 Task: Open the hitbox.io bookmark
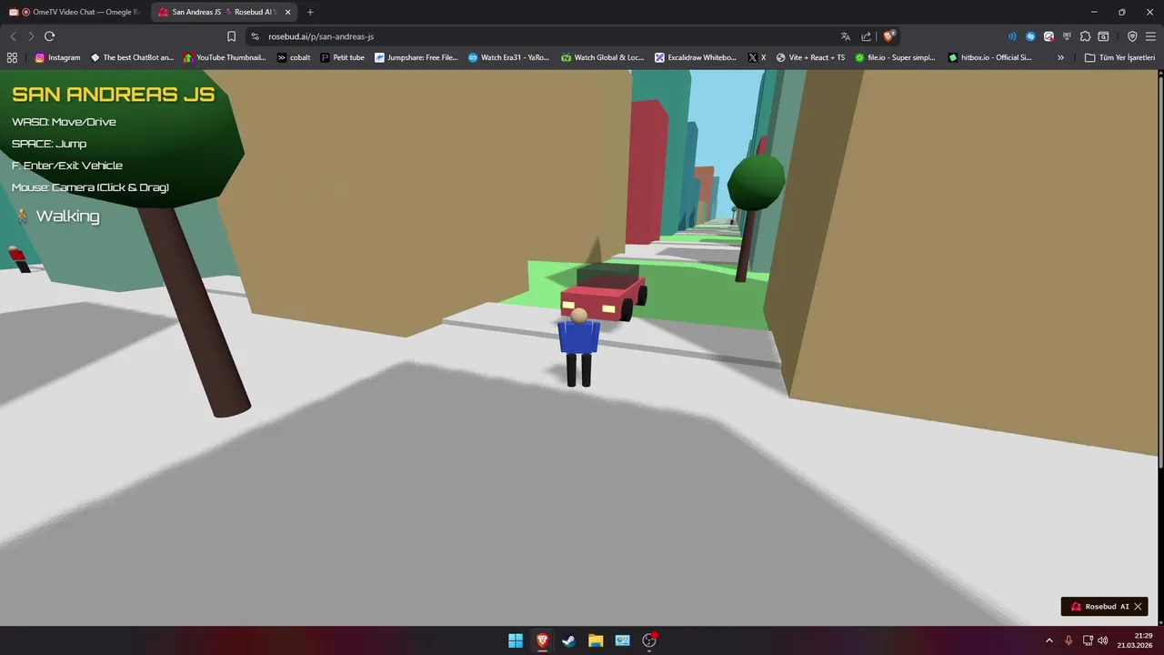pos(989,57)
